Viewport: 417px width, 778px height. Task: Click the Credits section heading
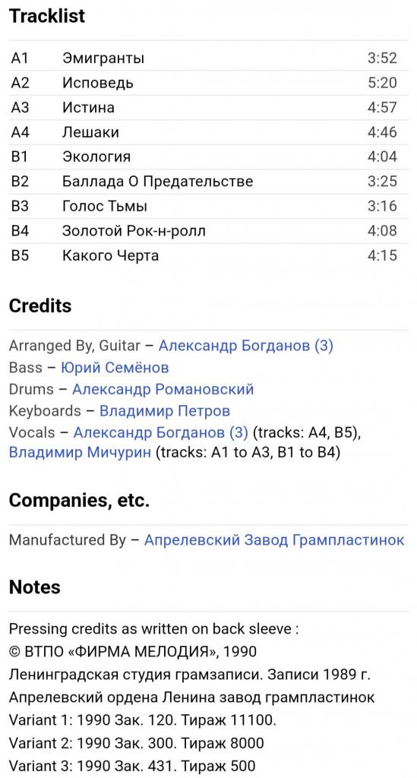pos(40,305)
